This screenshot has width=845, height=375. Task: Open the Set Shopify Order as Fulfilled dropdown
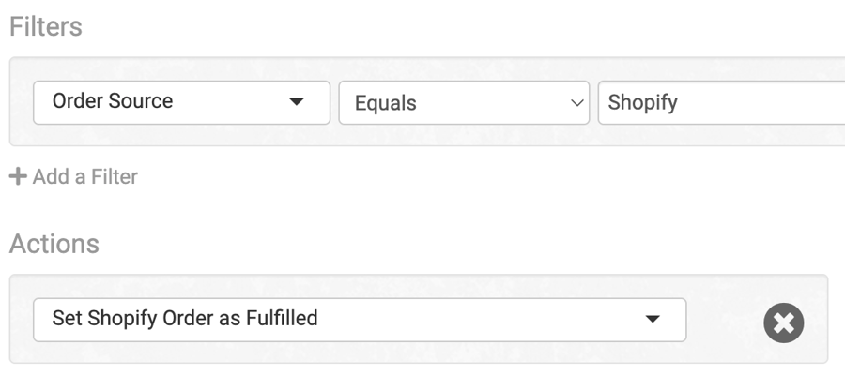360,320
